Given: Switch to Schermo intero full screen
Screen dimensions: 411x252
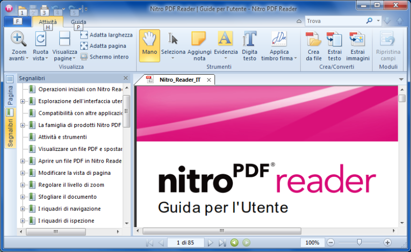Looking at the screenshot, I should pyautogui.click(x=104, y=57).
